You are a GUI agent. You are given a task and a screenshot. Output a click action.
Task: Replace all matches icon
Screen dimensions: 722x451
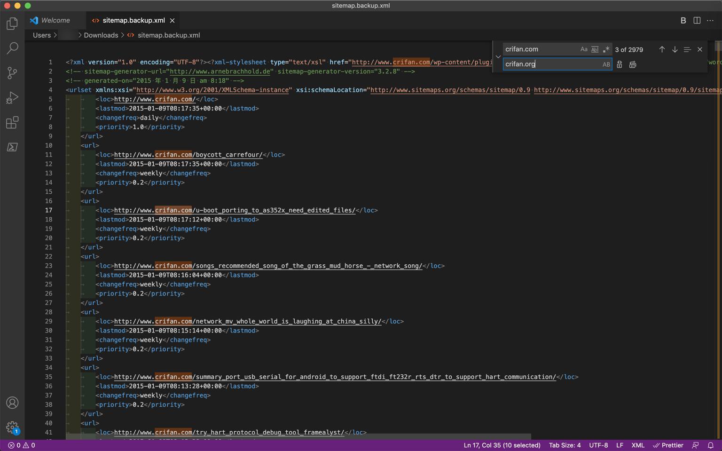(633, 64)
